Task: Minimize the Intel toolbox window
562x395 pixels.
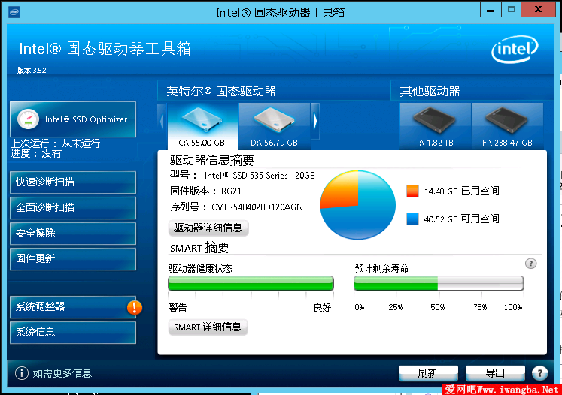Action: [x=491, y=10]
